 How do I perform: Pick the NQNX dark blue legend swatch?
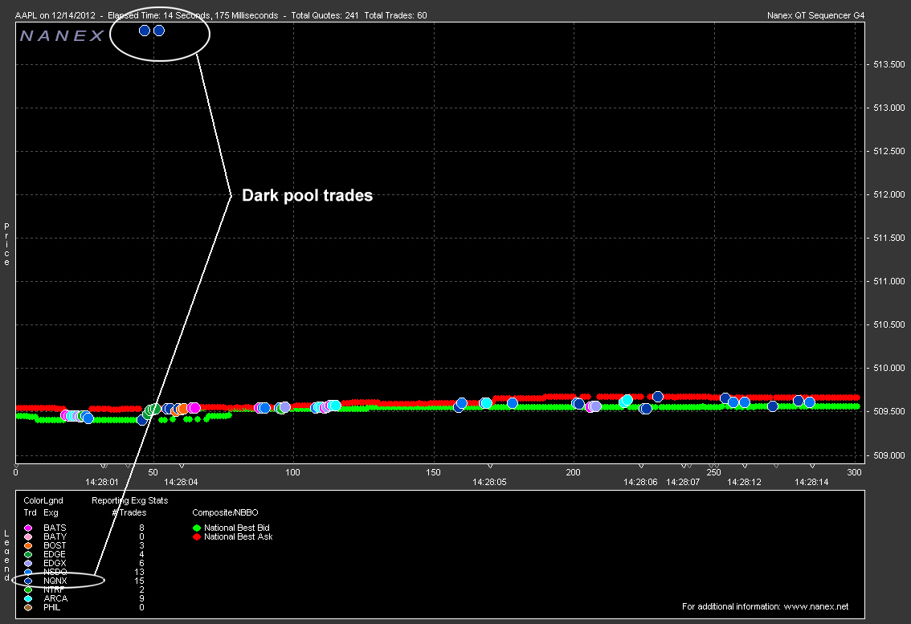28,581
